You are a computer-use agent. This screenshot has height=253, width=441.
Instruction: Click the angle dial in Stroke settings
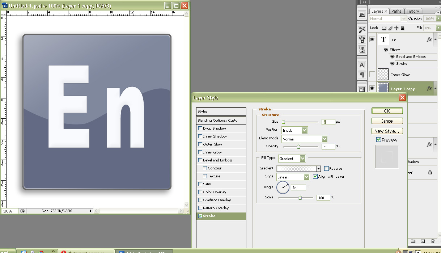tap(283, 187)
